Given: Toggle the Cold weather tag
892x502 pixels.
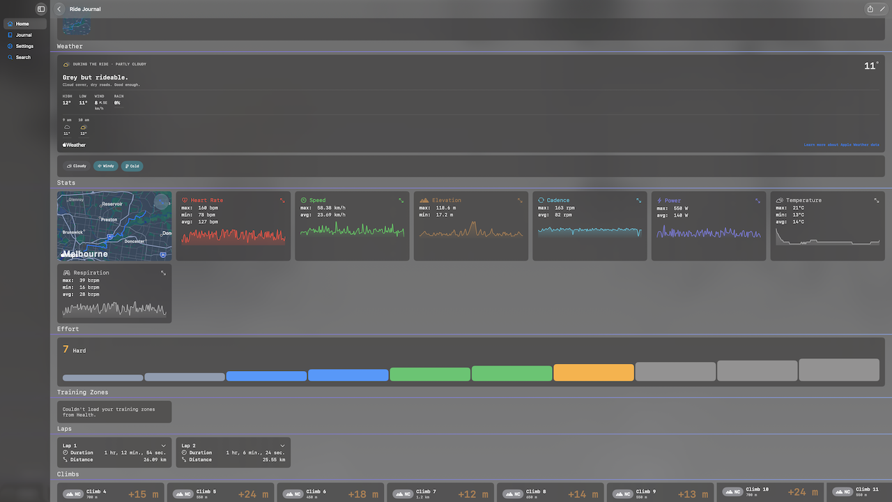Looking at the screenshot, I should point(132,166).
